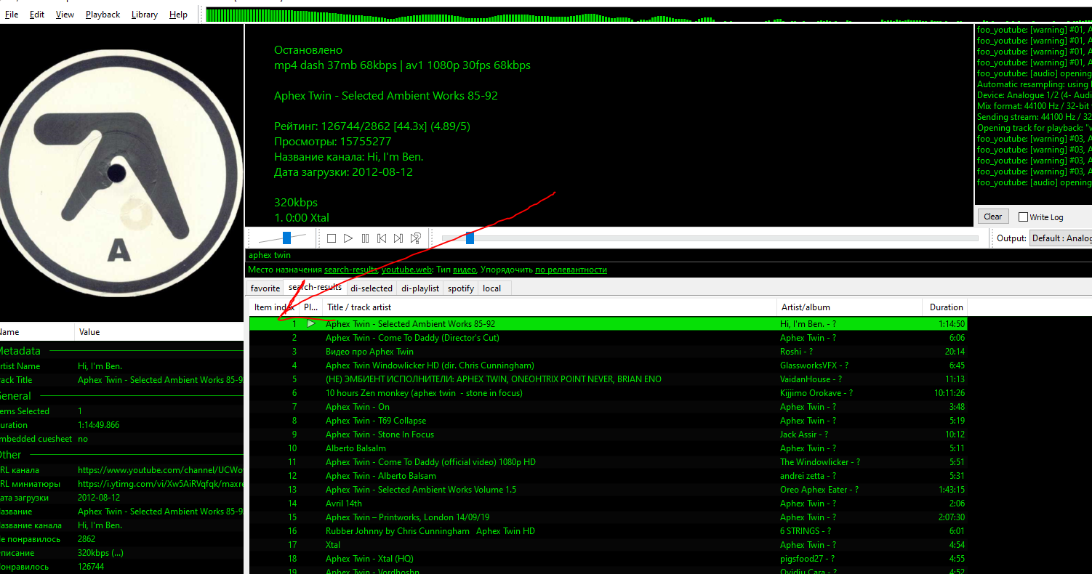This screenshot has width=1092, height=574.
Task: Click the youtube.web source link
Action: [x=406, y=270]
